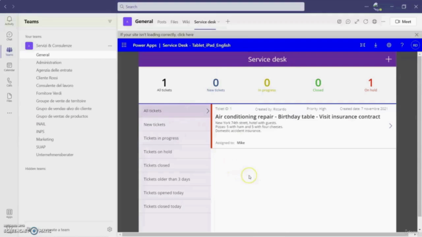Go back with the navigation arrow
The height and width of the screenshot is (237, 422).
5,7
